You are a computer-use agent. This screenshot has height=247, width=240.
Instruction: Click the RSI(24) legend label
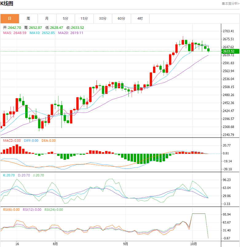54,210
